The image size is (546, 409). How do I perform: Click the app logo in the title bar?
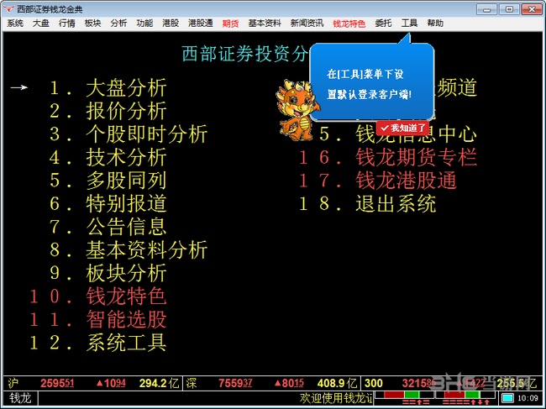click(x=8, y=8)
